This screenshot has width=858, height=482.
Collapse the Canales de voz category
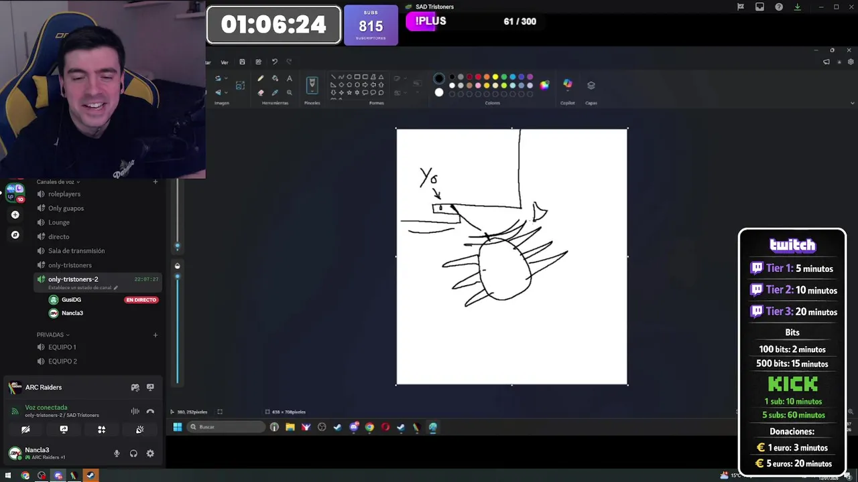coord(58,181)
